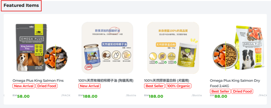Click the RM88.00 price

click(x=218, y=96)
